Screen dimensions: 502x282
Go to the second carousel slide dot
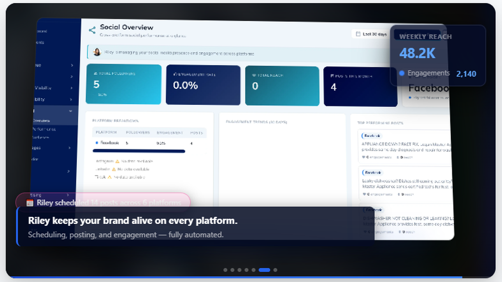(232, 270)
